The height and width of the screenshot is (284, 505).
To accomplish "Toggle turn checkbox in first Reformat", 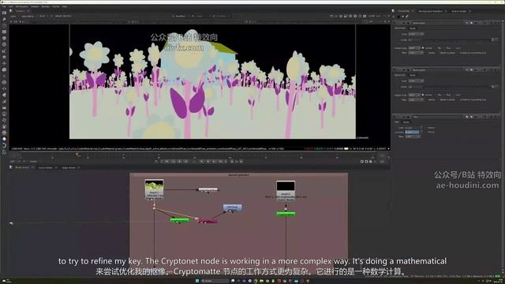I will [x=454, y=48].
